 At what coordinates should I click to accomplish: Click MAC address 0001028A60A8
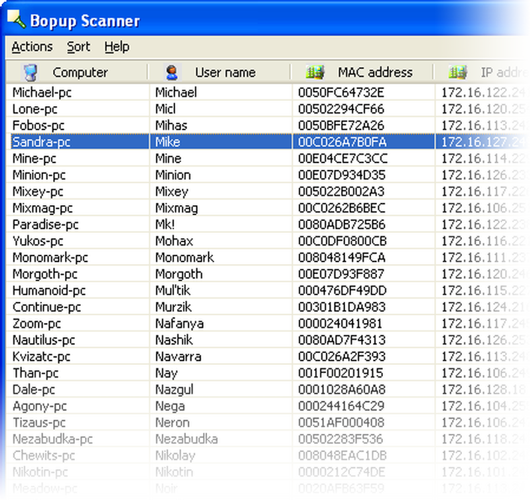[342, 390]
